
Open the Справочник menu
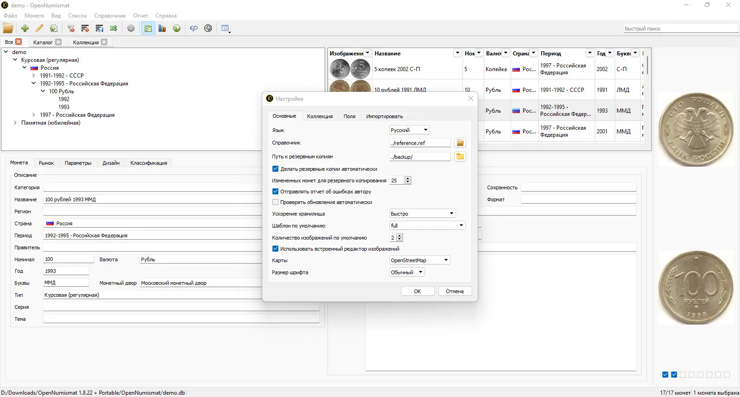(x=110, y=16)
